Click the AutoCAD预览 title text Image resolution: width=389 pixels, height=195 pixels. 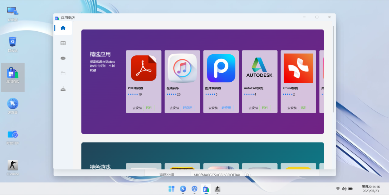pyautogui.click(x=254, y=88)
